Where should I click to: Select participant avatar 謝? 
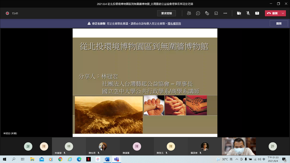[x=28, y=146]
